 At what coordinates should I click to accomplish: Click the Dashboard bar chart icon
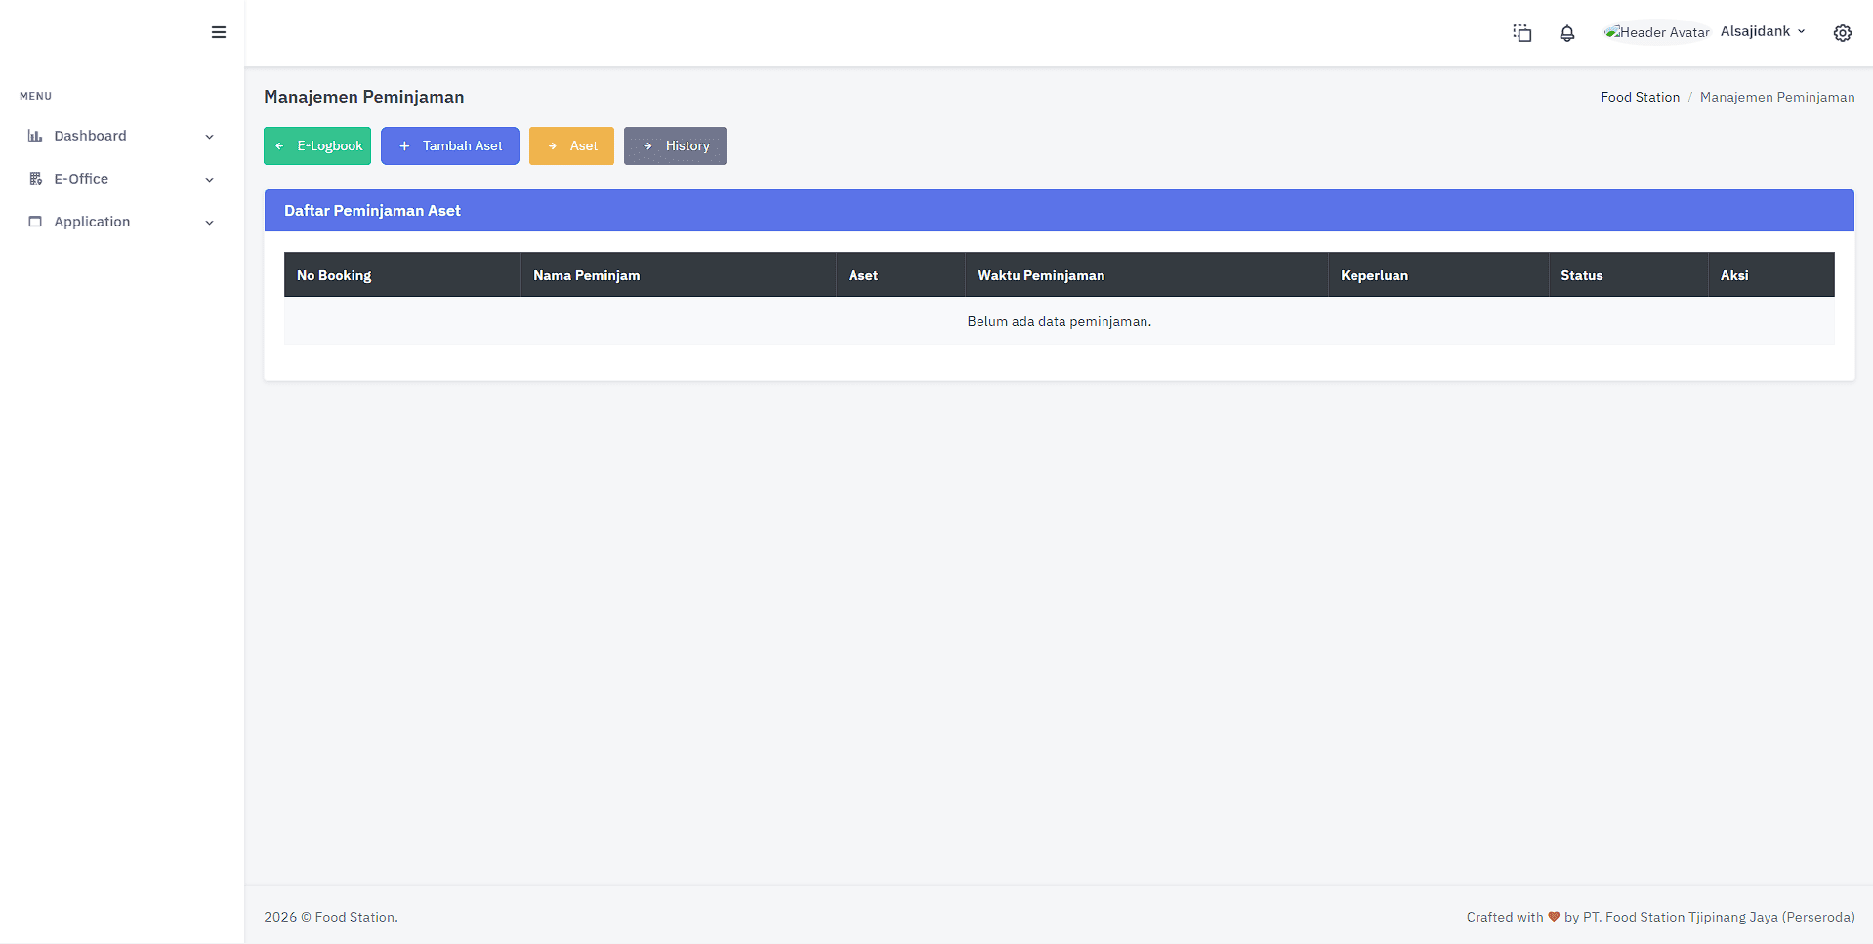point(35,136)
